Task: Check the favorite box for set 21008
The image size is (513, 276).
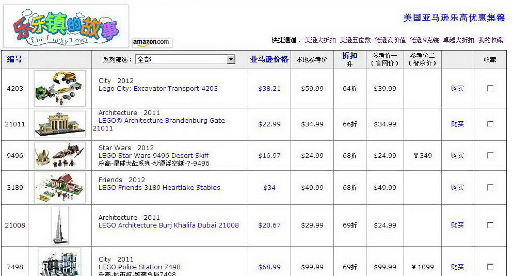Action: (490, 225)
